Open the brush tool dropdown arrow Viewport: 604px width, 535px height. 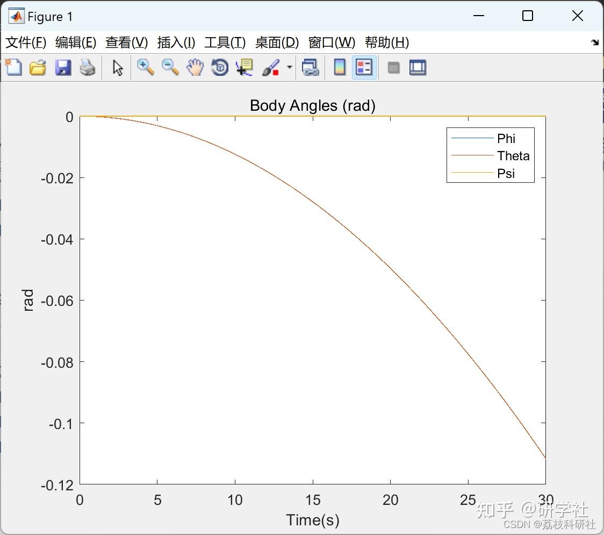tap(290, 67)
